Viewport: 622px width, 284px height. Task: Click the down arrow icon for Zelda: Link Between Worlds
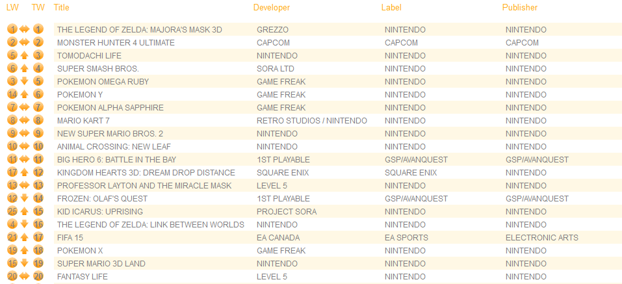pos(24,224)
